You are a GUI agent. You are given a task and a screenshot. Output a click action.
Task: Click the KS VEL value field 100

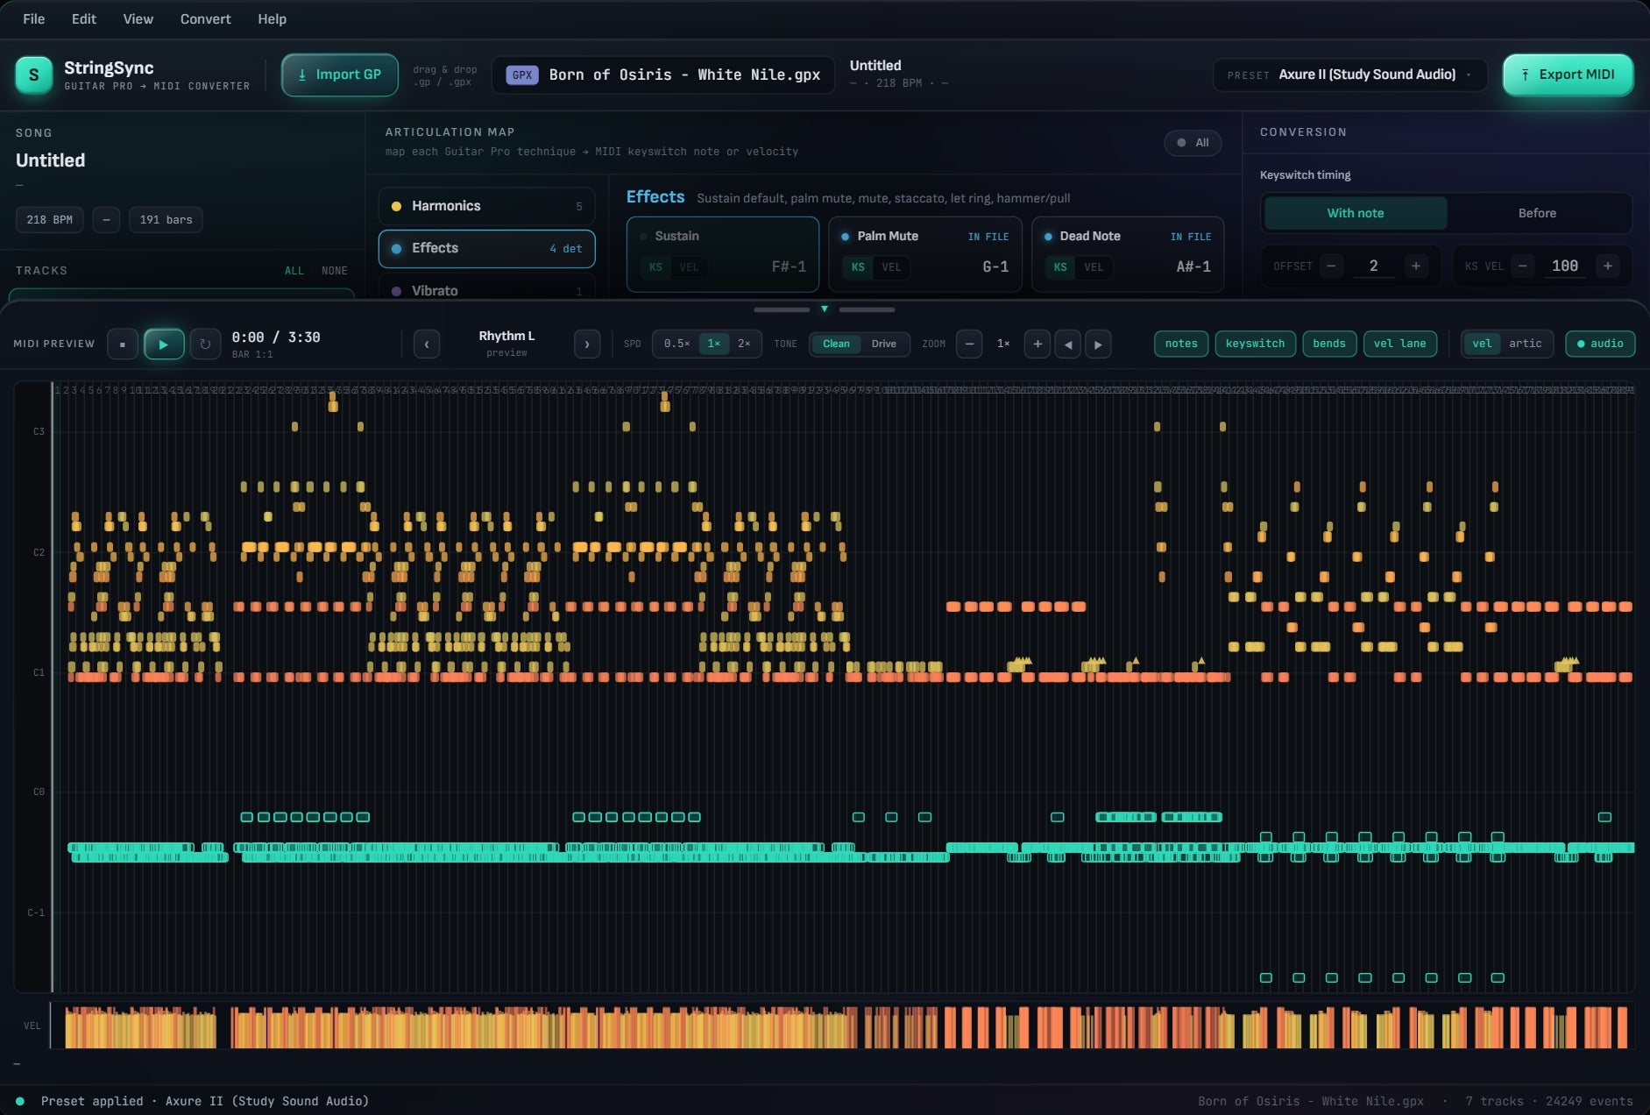pos(1565,266)
